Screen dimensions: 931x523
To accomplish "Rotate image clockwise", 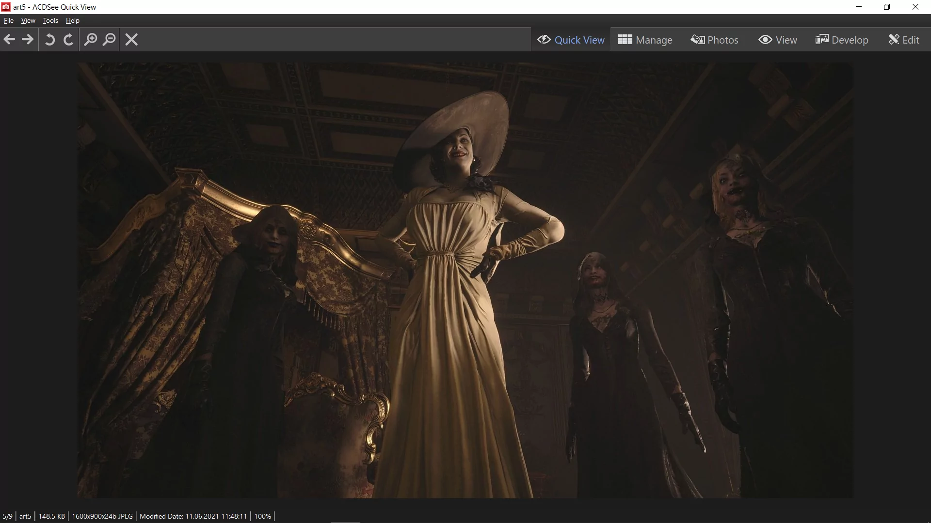I will pyautogui.click(x=68, y=40).
